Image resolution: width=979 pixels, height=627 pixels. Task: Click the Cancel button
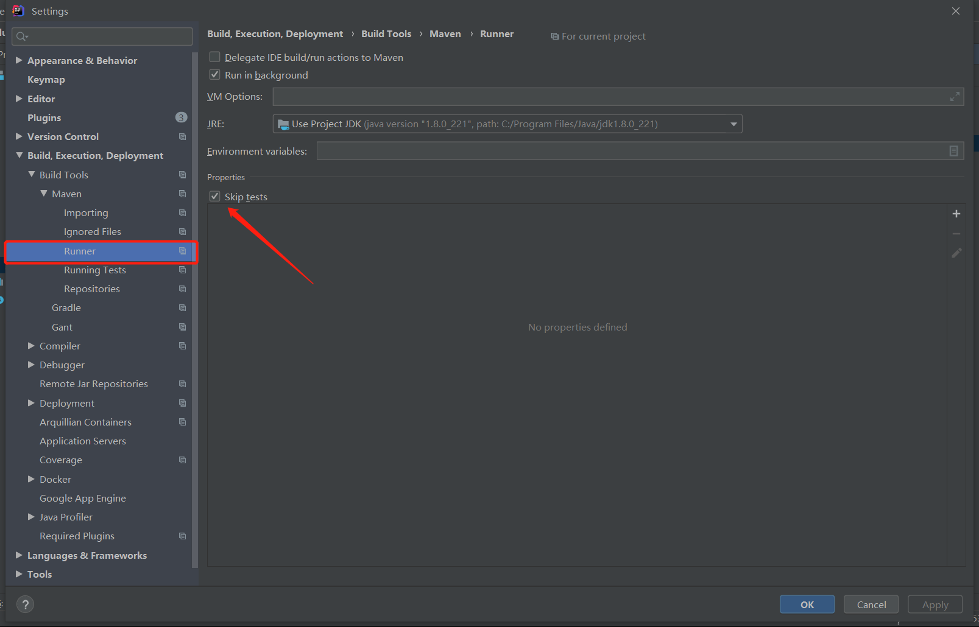871,604
